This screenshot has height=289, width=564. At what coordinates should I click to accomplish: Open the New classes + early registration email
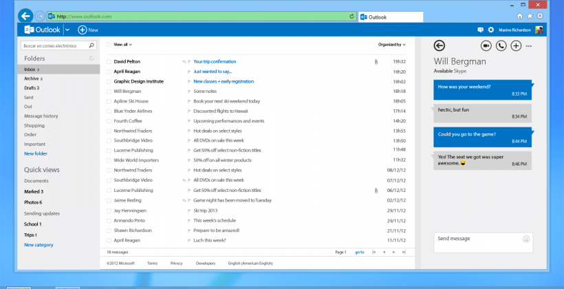pyautogui.click(x=224, y=81)
